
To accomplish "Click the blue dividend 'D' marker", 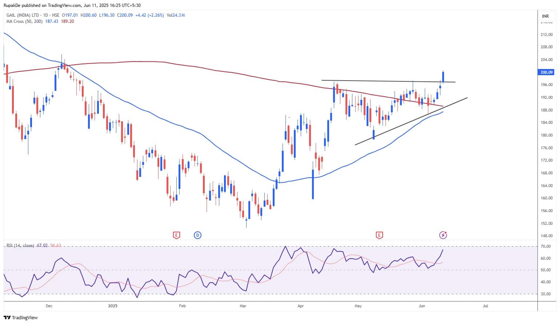I will pyautogui.click(x=198, y=235).
